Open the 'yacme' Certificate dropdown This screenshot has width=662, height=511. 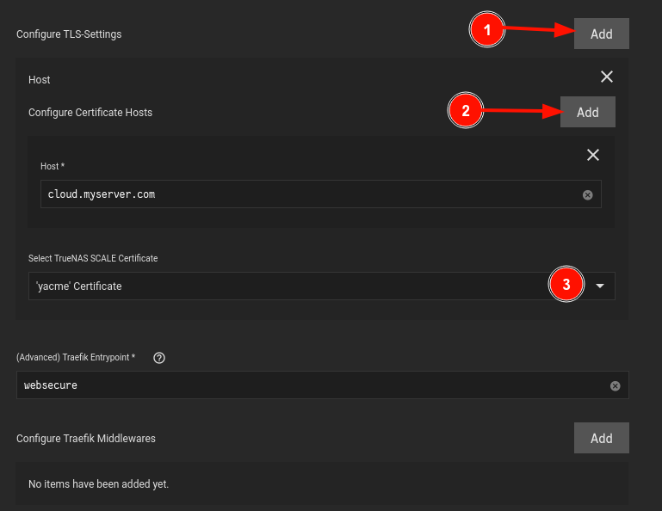322,286
